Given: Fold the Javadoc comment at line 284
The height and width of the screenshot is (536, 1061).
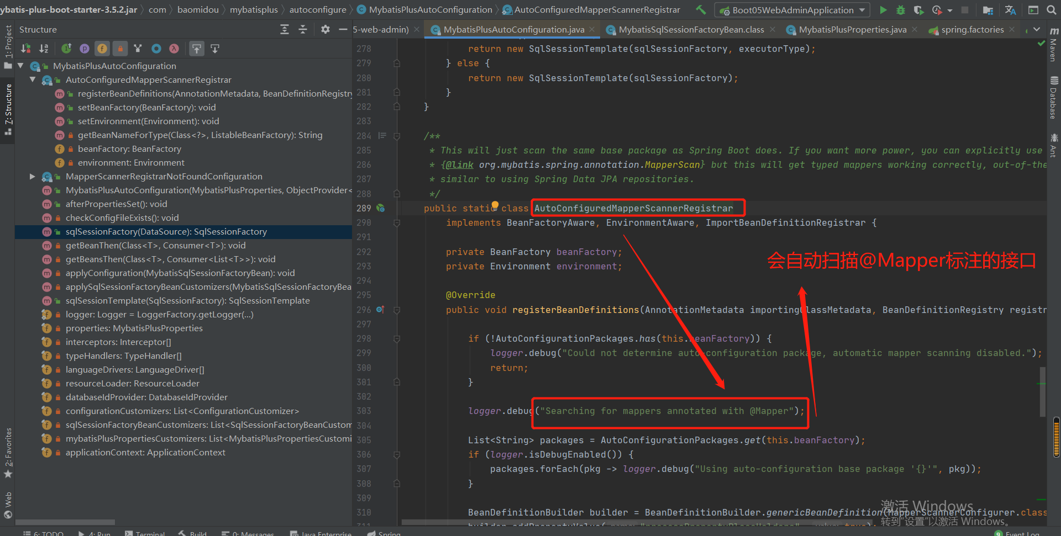Looking at the screenshot, I should click(x=397, y=136).
